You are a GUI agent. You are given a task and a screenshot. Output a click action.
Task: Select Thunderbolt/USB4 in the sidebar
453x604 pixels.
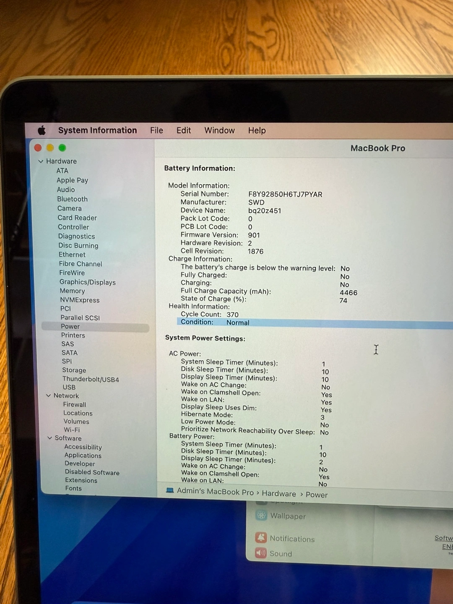click(x=91, y=379)
